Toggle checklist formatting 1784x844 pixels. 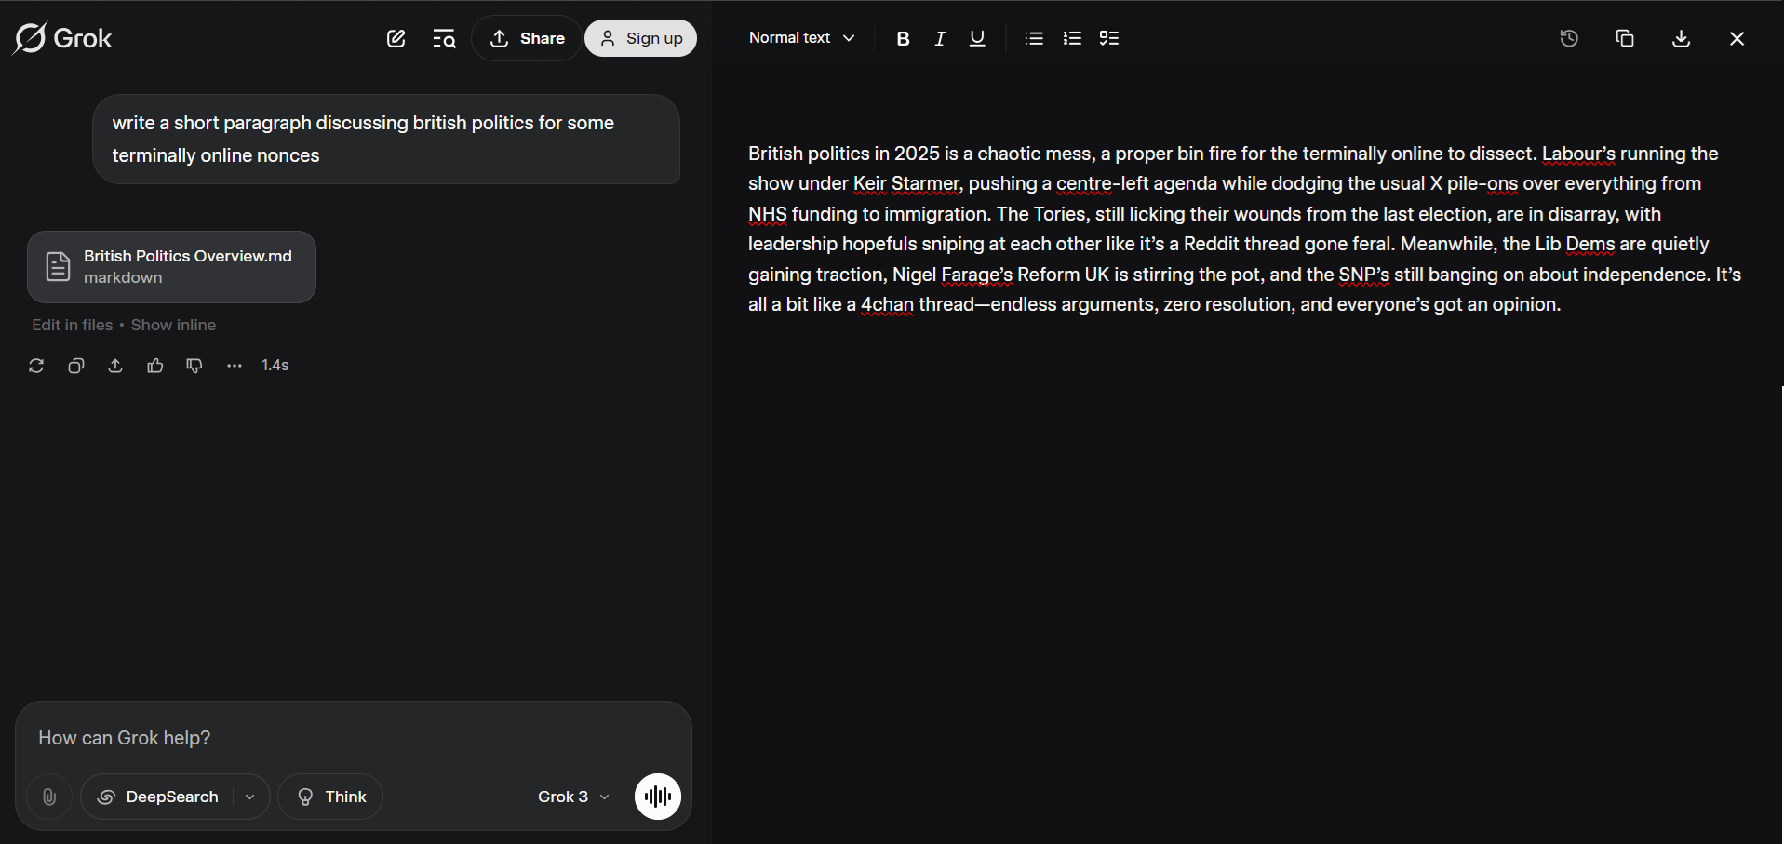pyautogui.click(x=1109, y=38)
